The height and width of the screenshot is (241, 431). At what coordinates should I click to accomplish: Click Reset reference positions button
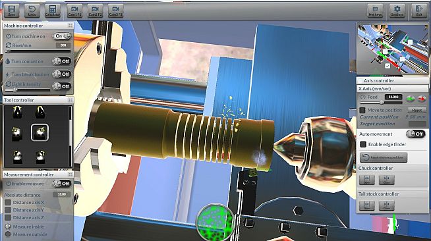tap(384, 157)
